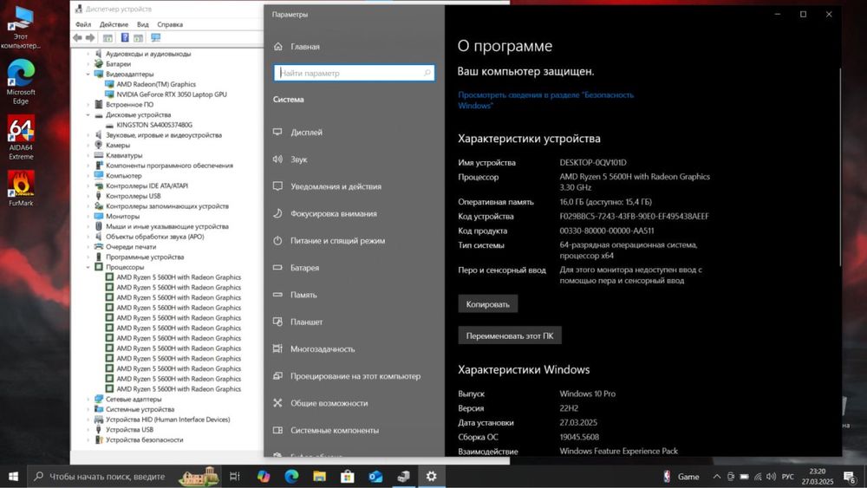Screen dimensions: 867x488
Task: Open Проецирование на этот компьютер page
Action: 354,376
